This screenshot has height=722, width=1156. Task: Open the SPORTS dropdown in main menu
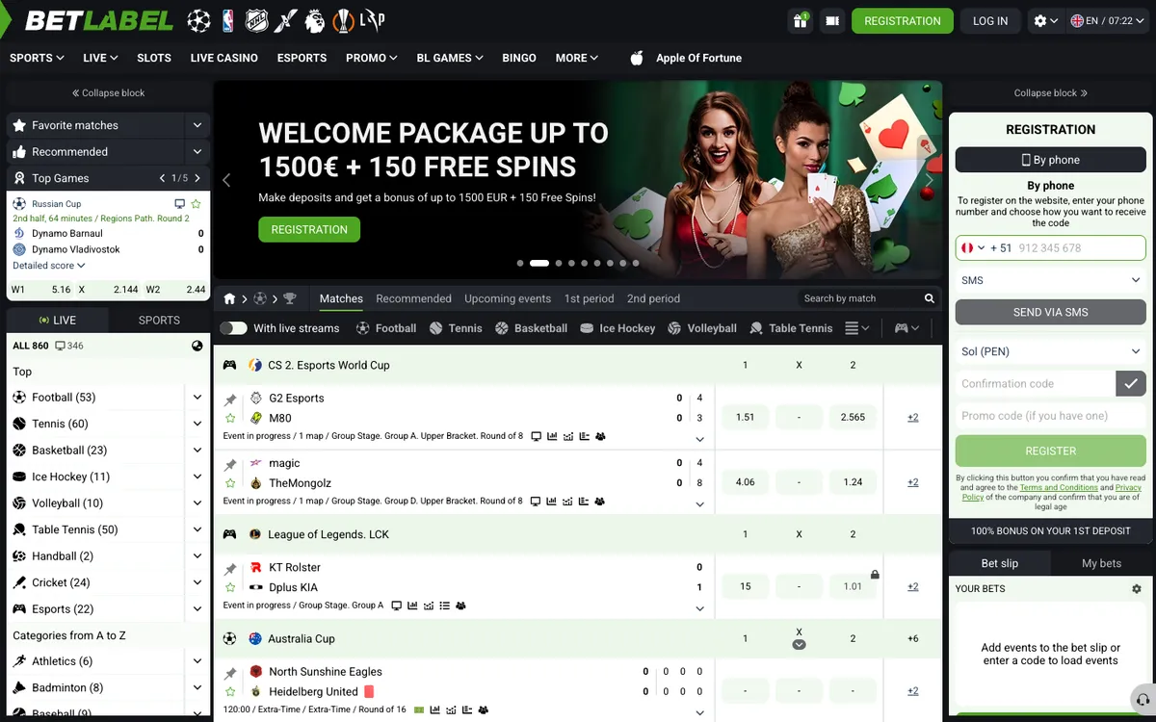click(x=37, y=58)
